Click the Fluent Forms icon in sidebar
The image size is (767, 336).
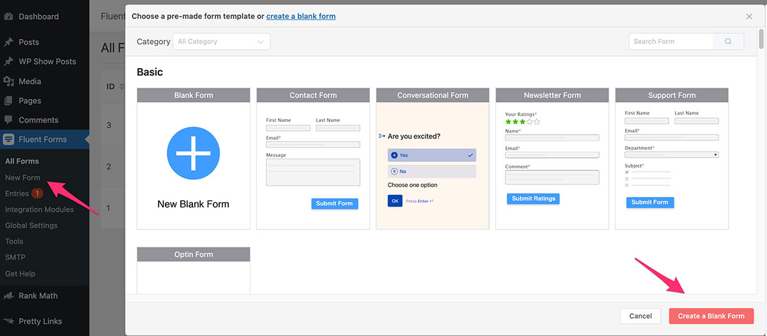8,140
